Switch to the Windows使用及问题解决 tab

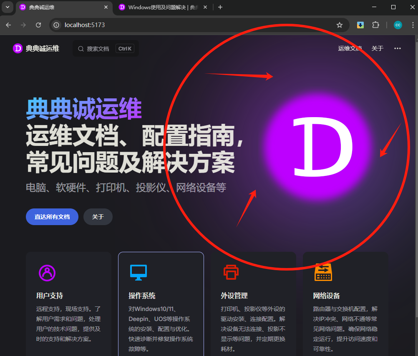tap(163, 8)
